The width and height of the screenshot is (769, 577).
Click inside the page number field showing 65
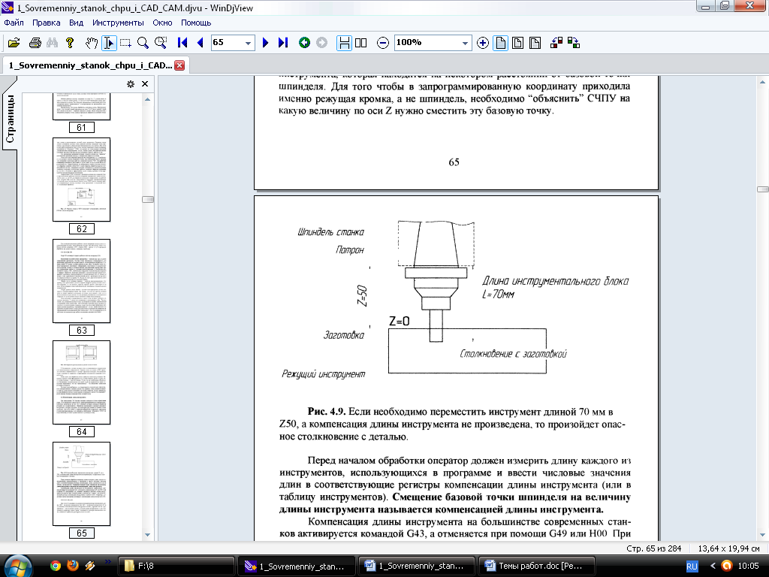[x=227, y=43]
